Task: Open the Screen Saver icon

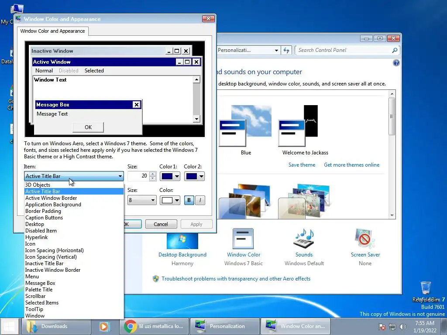Action: coord(365,239)
